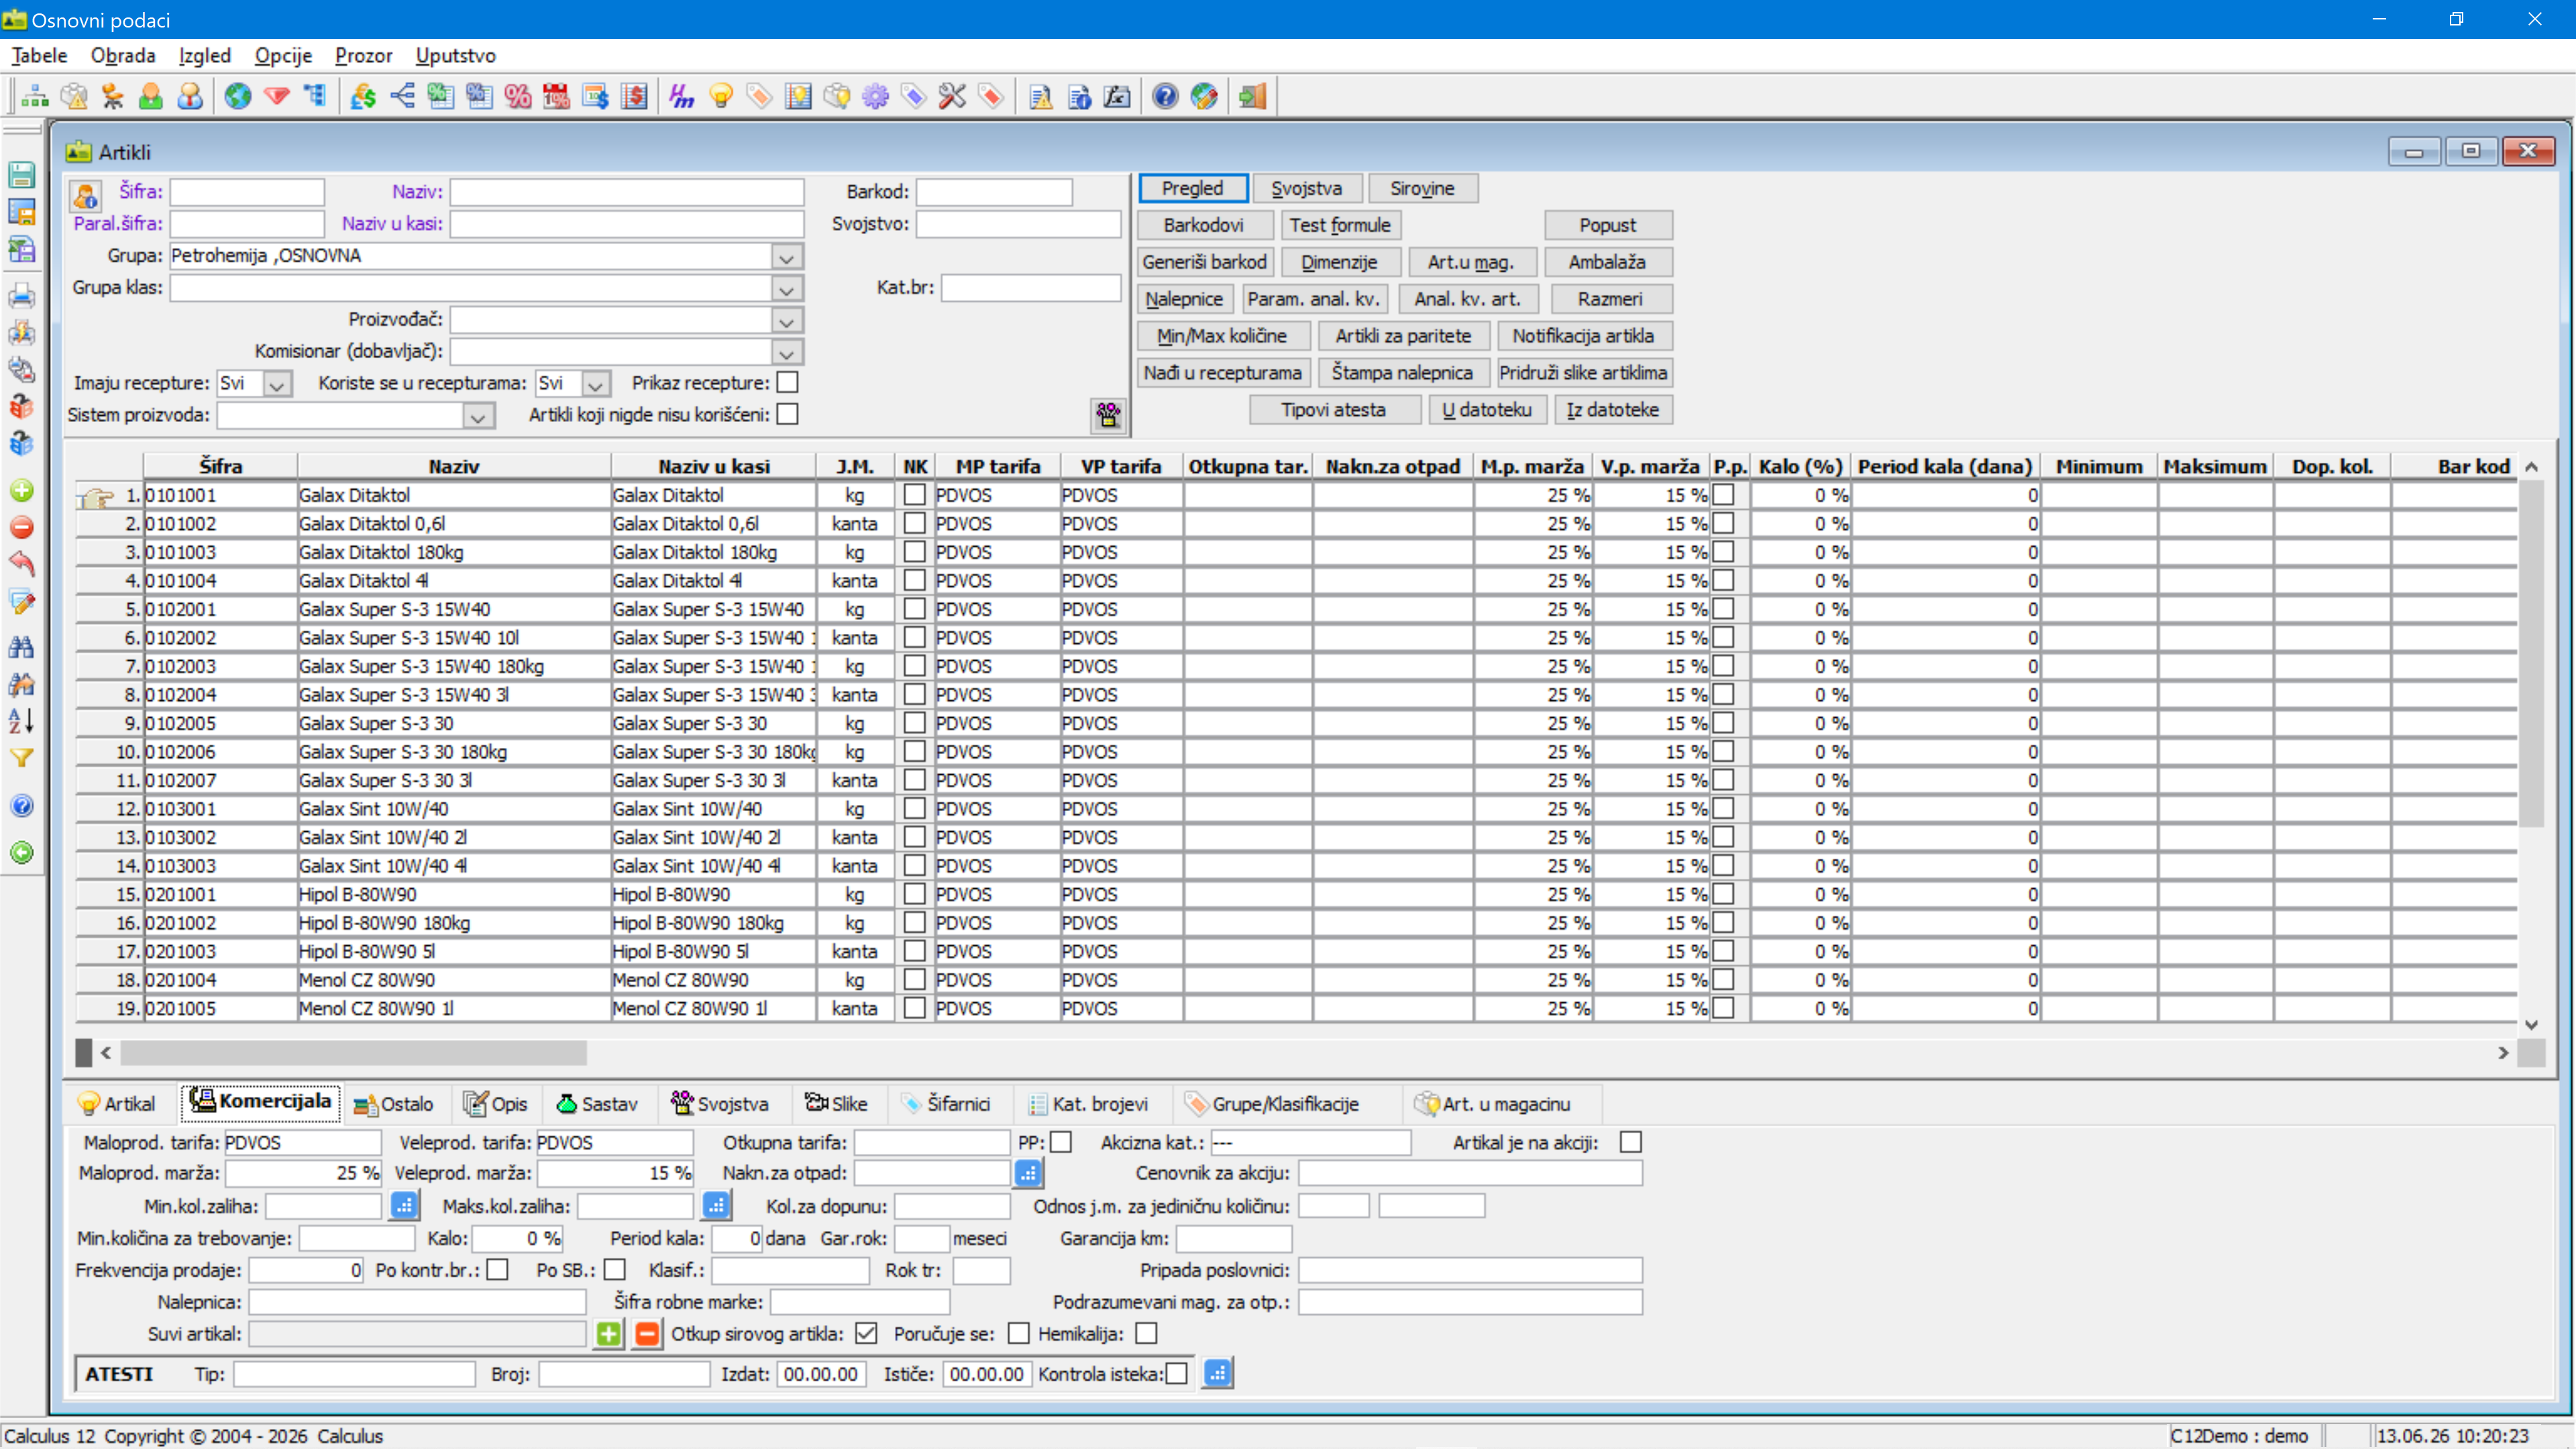This screenshot has width=2576, height=1449.
Task: Open the Obrada menu
Action: click(x=123, y=56)
